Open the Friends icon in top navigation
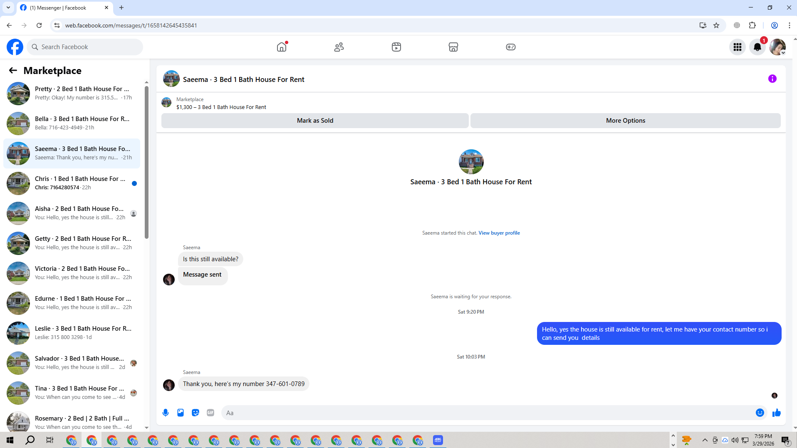 tap(339, 47)
